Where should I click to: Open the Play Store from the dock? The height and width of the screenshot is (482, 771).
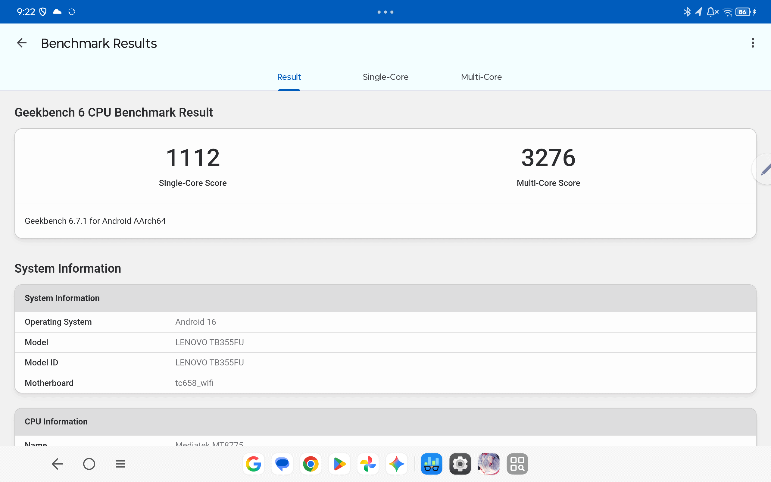point(339,464)
